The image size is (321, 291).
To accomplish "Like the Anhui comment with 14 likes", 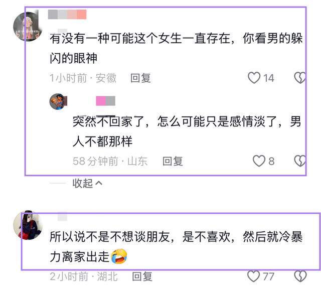I will pyautogui.click(x=254, y=78).
